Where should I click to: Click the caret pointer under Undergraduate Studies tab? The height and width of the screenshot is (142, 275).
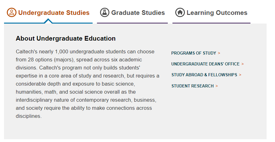pos(48,21)
